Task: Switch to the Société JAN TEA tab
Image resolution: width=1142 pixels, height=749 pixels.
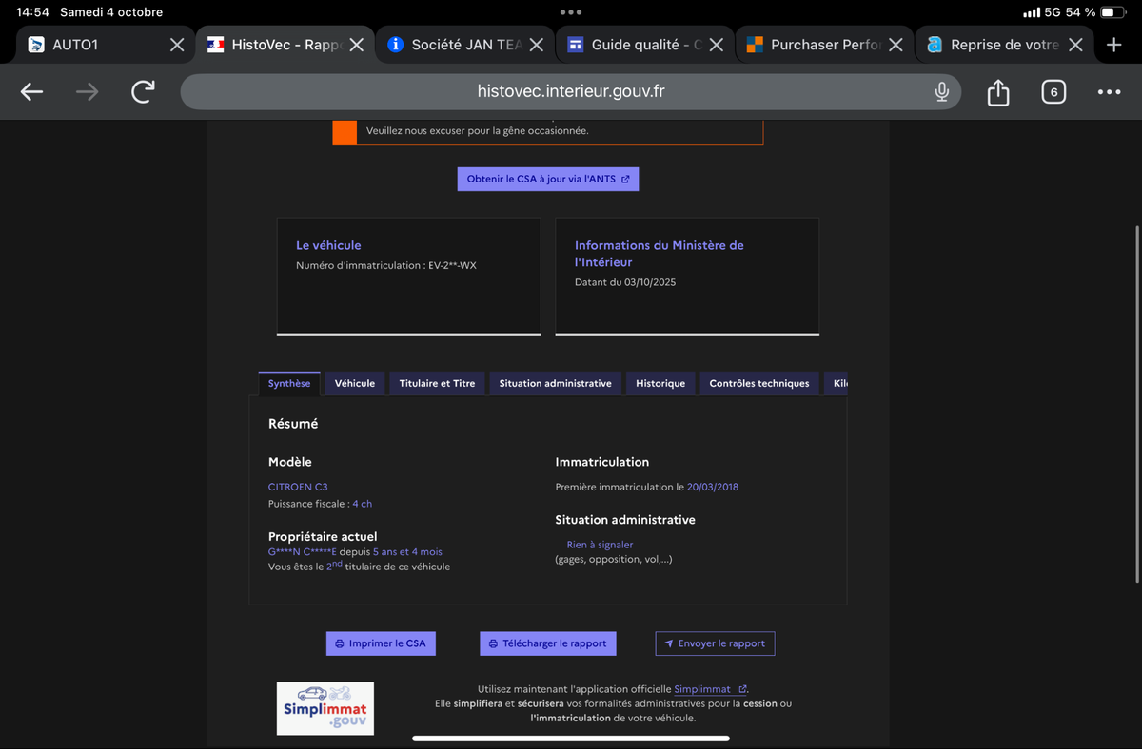Action: point(457,45)
